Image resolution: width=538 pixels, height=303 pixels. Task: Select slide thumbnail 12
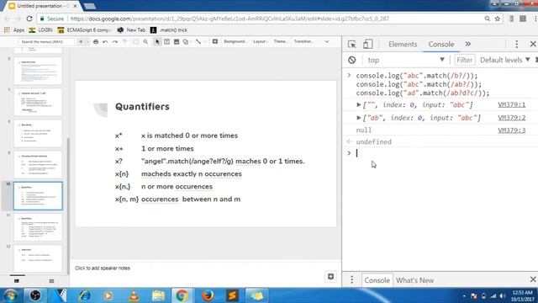(x=38, y=258)
